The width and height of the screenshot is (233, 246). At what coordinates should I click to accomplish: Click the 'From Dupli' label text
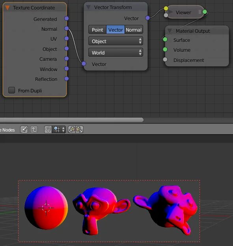[30, 91]
